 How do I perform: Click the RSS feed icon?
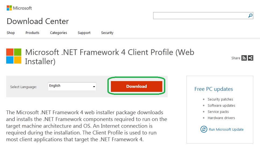point(244,58)
